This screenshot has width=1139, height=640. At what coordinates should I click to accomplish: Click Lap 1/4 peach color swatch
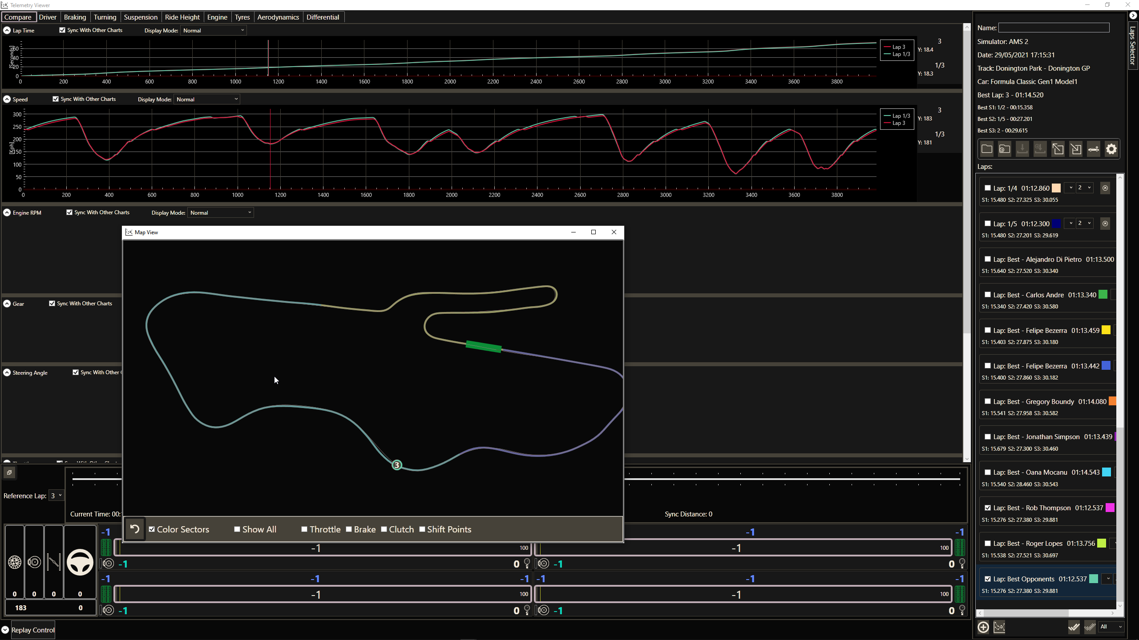[x=1056, y=188]
